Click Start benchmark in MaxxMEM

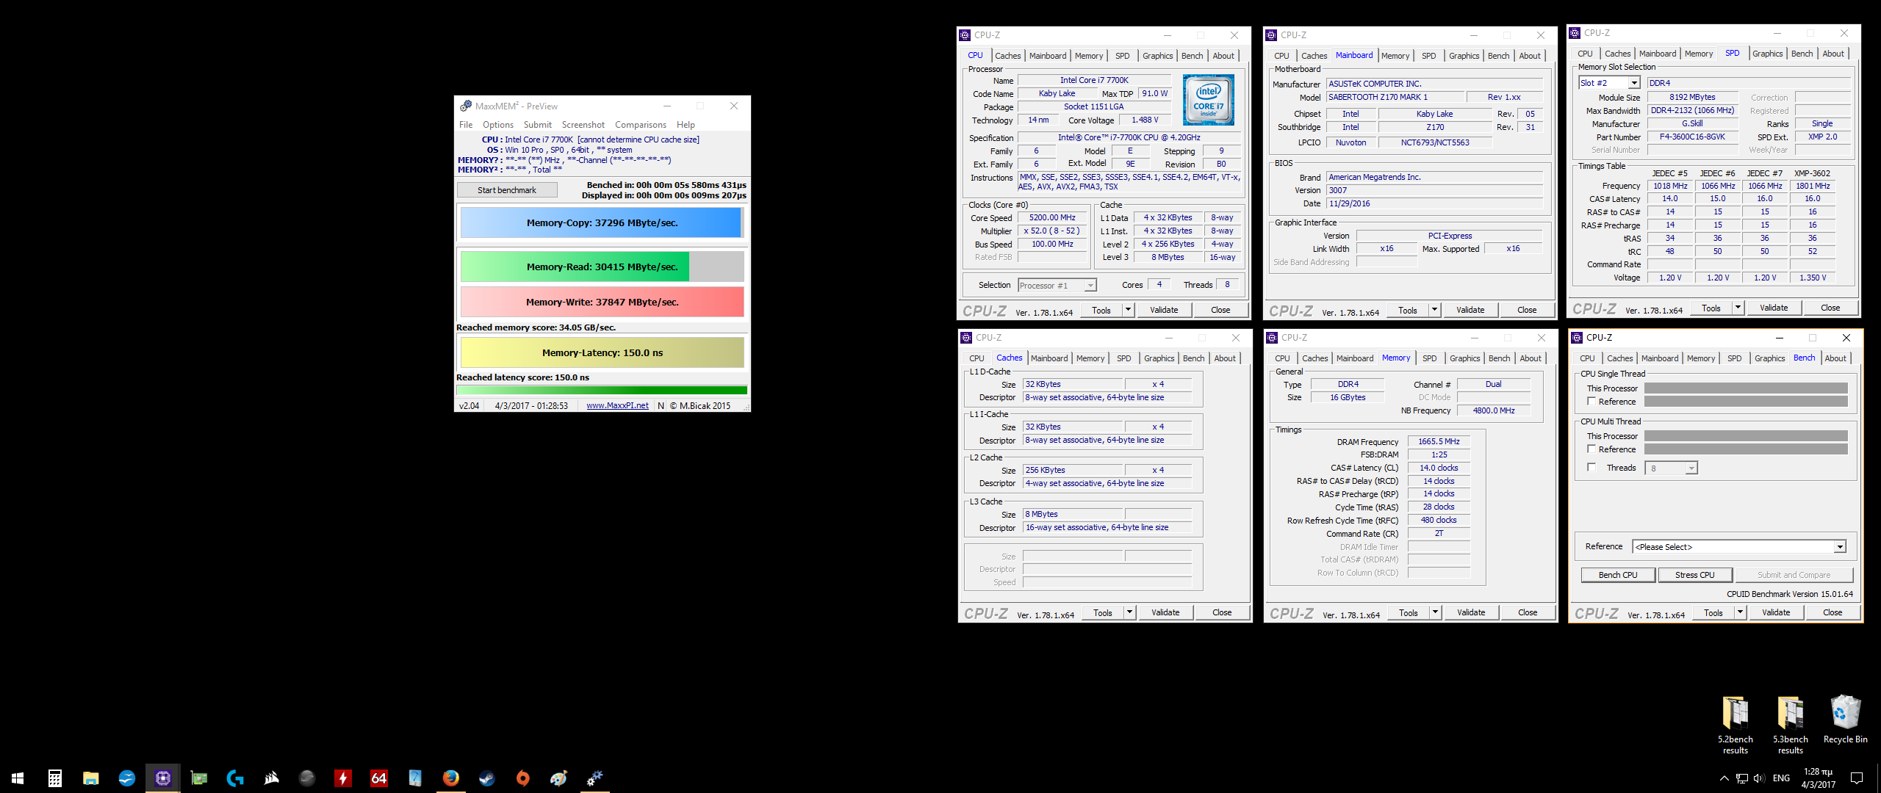click(507, 190)
